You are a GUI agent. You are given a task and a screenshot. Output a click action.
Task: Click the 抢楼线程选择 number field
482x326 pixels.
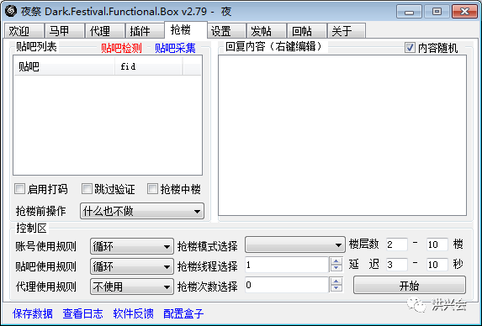tap(287, 265)
